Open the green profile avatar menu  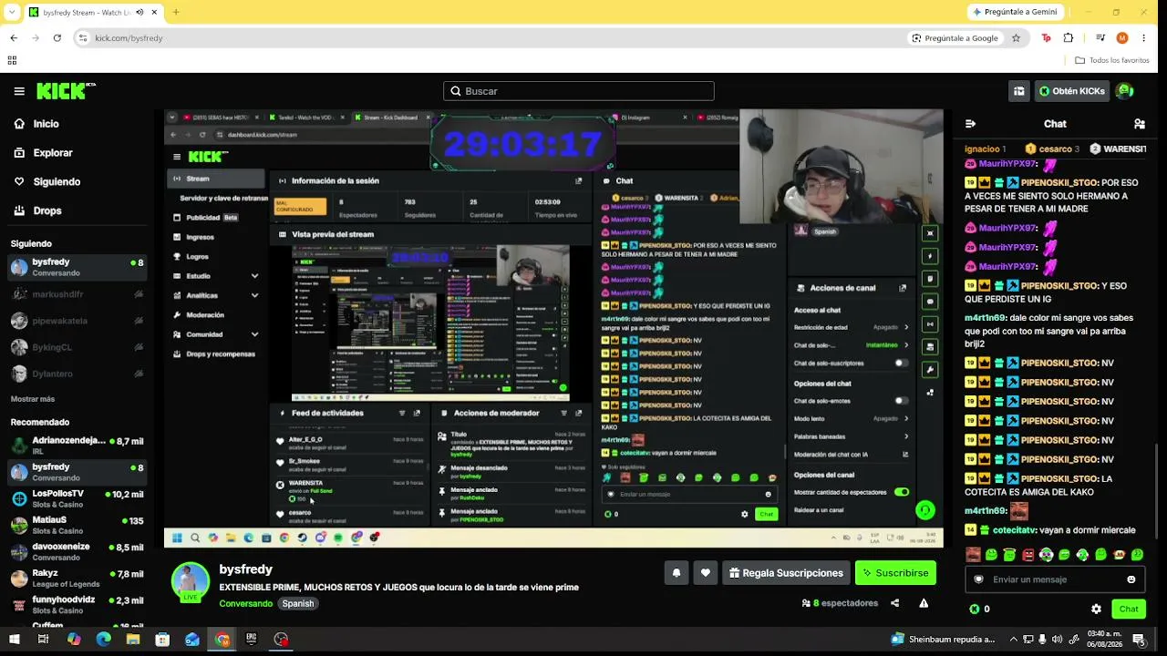1125,91
